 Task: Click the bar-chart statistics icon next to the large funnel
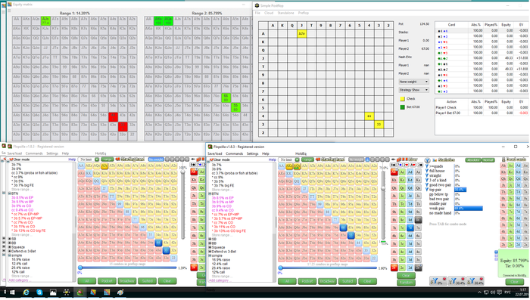point(435,160)
